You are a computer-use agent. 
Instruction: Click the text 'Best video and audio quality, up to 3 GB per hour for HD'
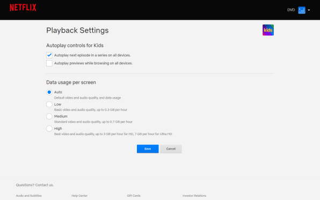click(x=93, y=134)
